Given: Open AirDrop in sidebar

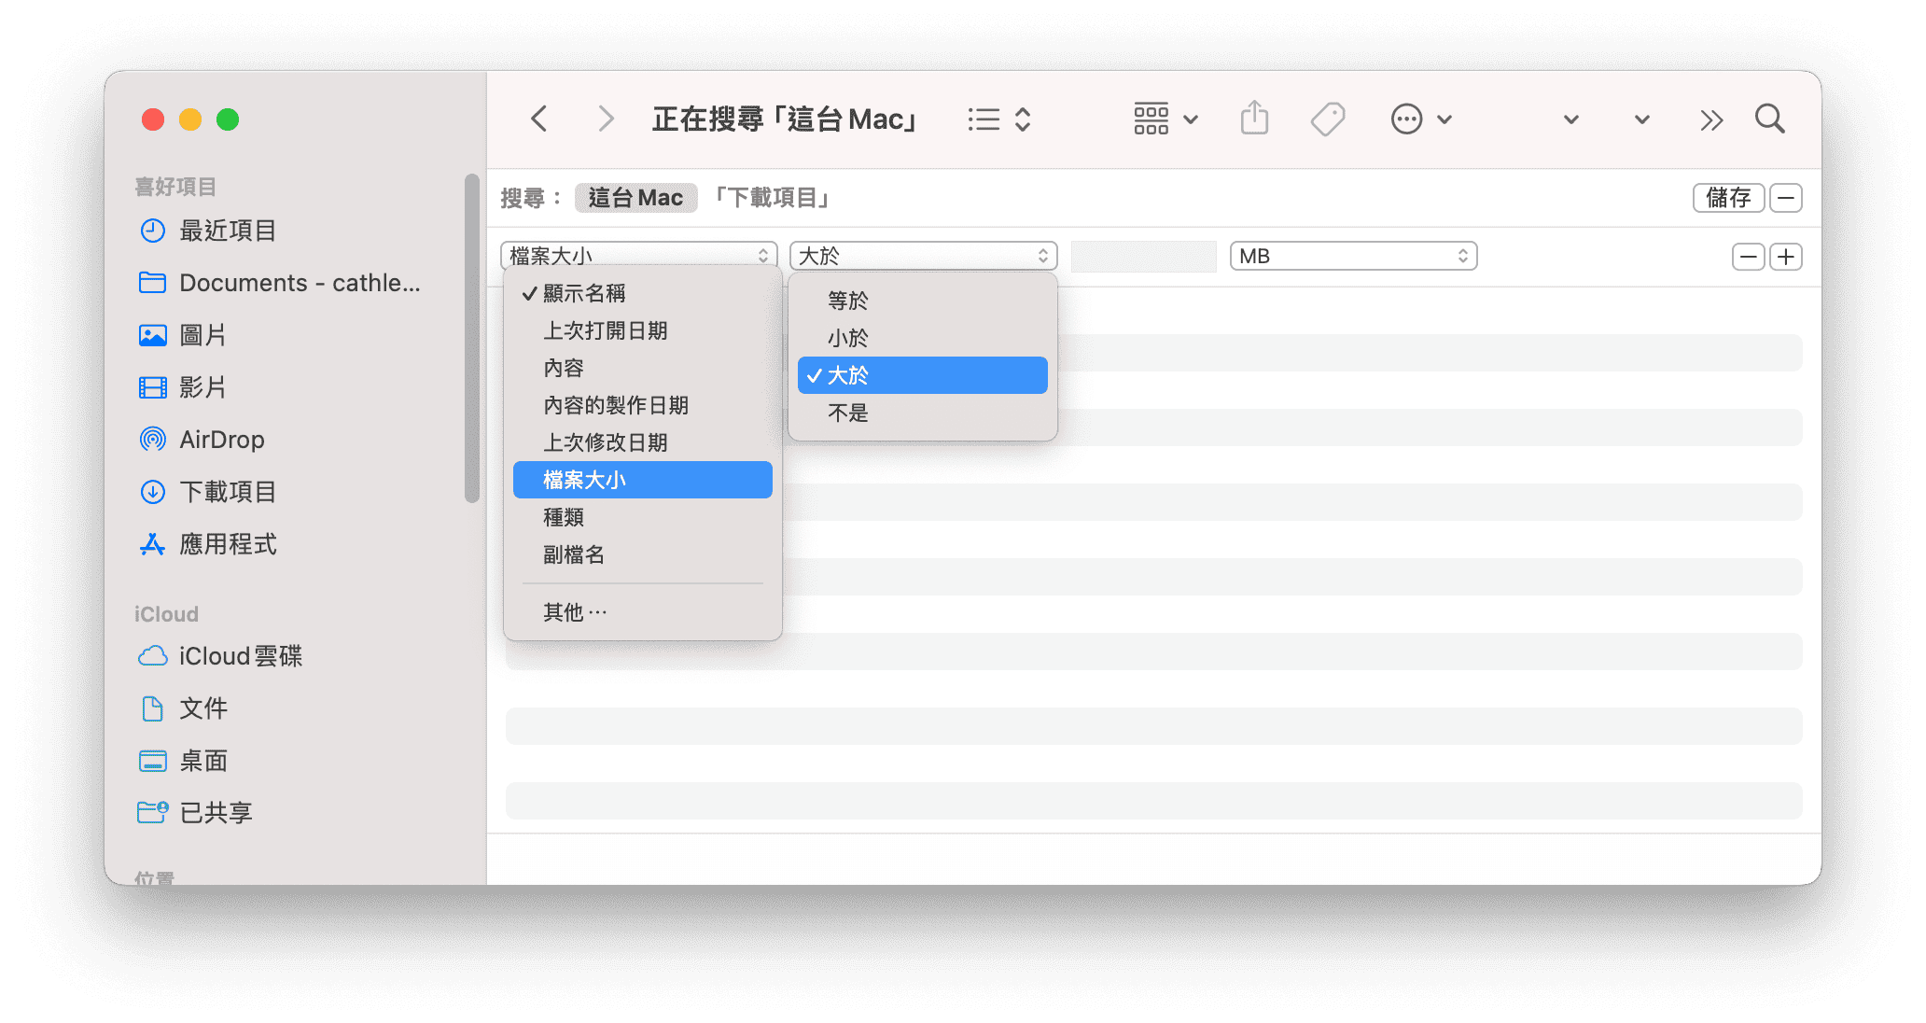Looking at the screenshot, I should coord(202,440).
